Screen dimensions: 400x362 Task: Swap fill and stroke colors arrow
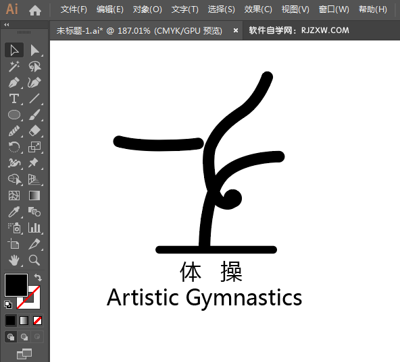[38, 277]
